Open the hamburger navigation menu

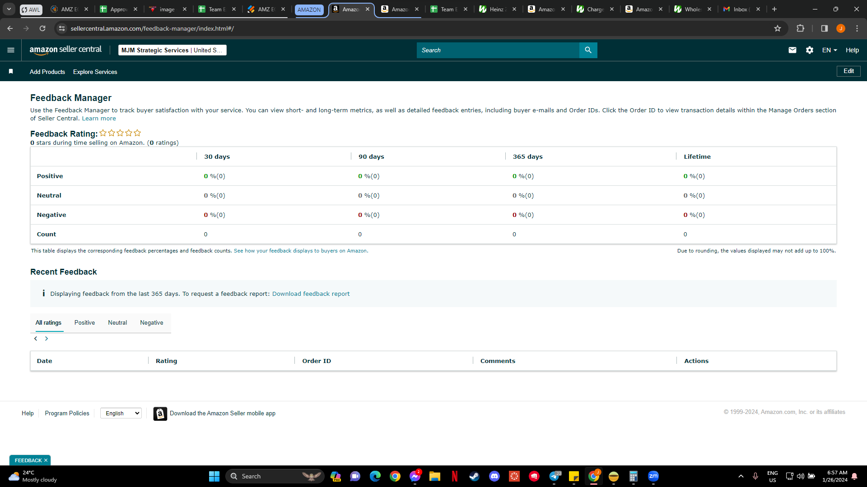[11, 50]
